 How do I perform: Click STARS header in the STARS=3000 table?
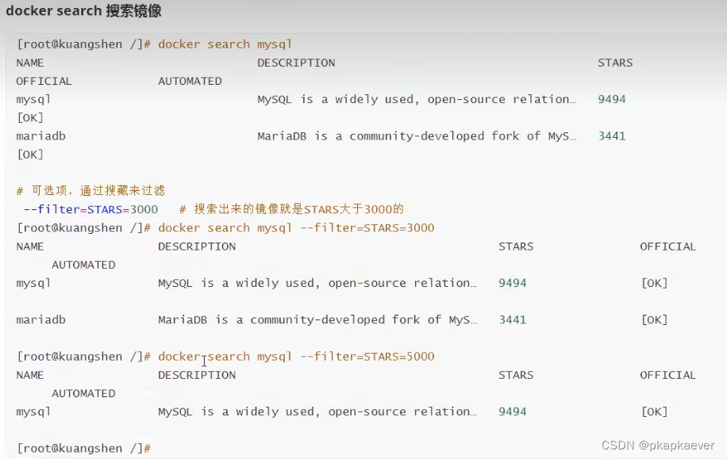pyautogui.click(x=516, y=247)
